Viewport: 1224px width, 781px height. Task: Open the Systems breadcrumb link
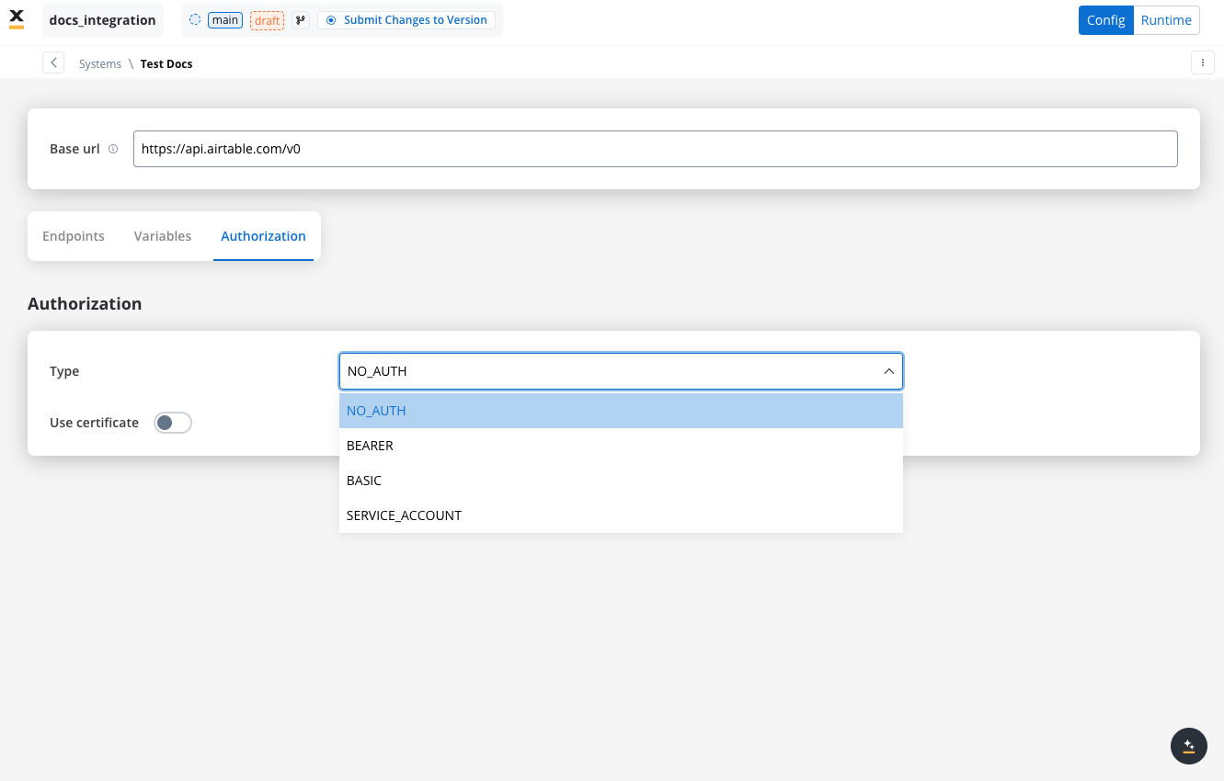[100, 63]
